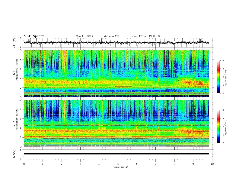The width and height of the screenshot is (239, 184).
Task: Click the "-3" tick on ch.2 colorbar
Action: [222, 110]
